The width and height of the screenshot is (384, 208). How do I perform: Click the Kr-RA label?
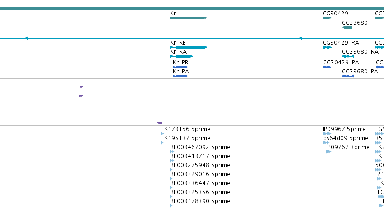click(178, 52)
